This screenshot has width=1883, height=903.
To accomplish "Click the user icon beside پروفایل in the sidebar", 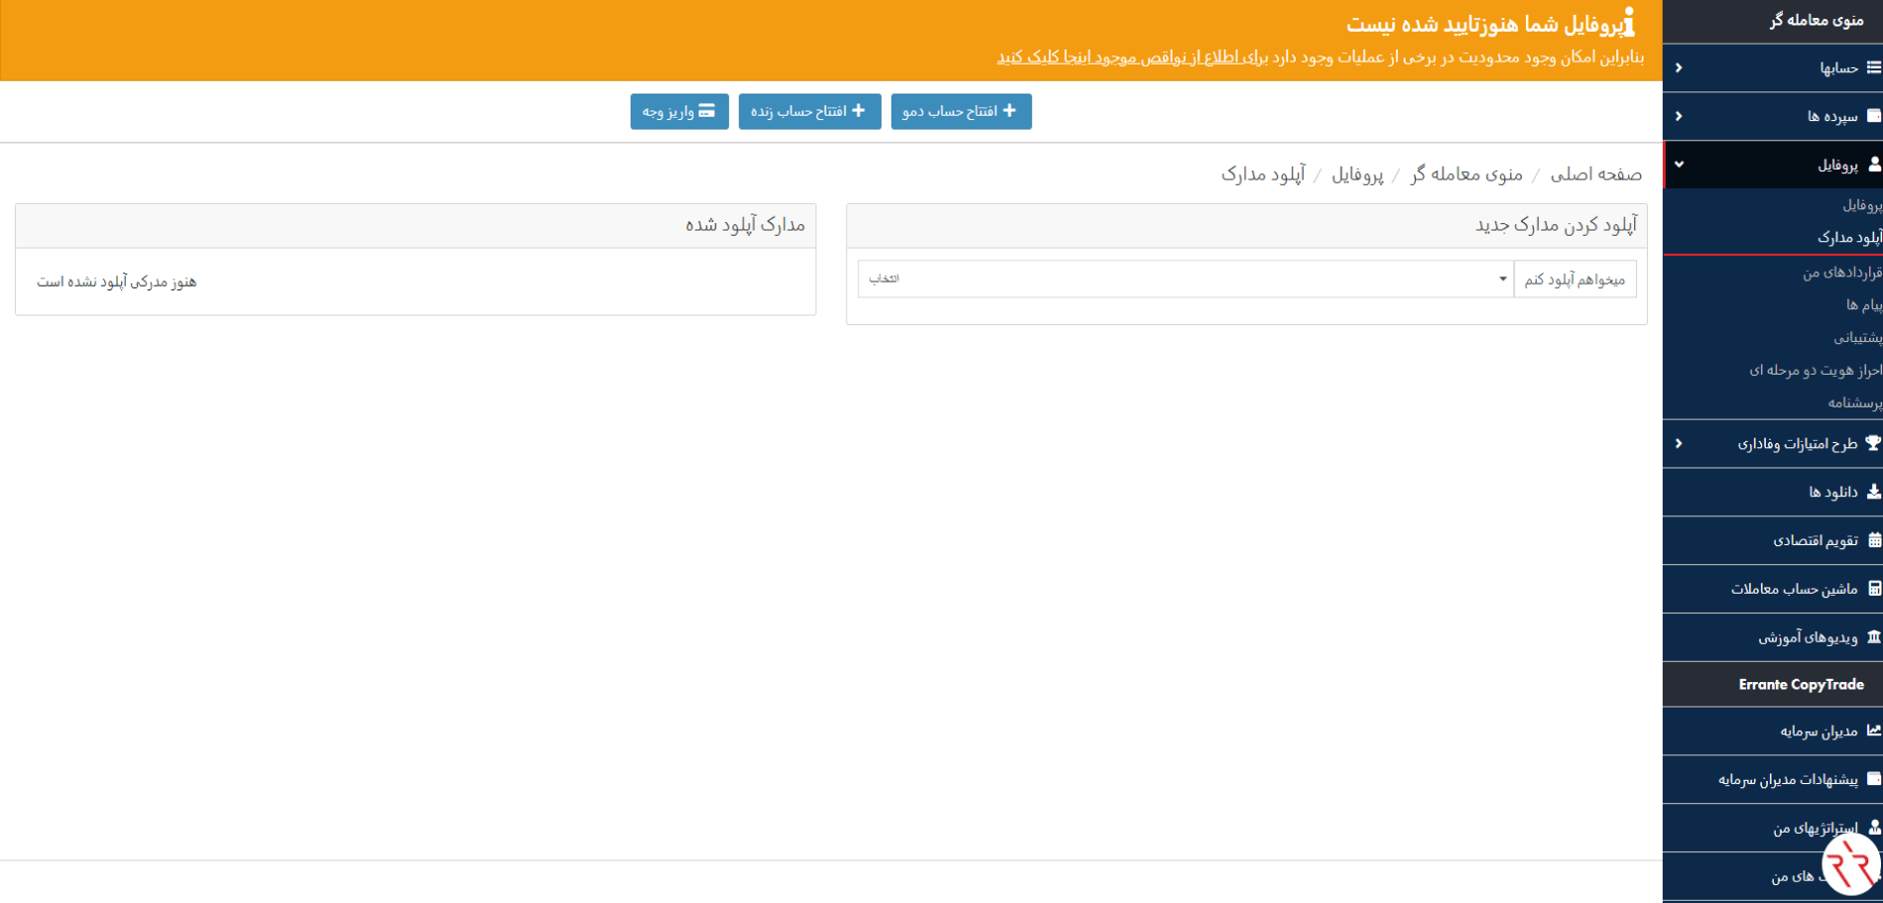I will (1874, 165).
